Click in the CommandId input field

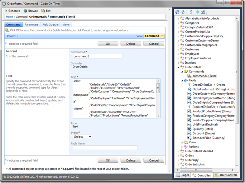[98, 56]
